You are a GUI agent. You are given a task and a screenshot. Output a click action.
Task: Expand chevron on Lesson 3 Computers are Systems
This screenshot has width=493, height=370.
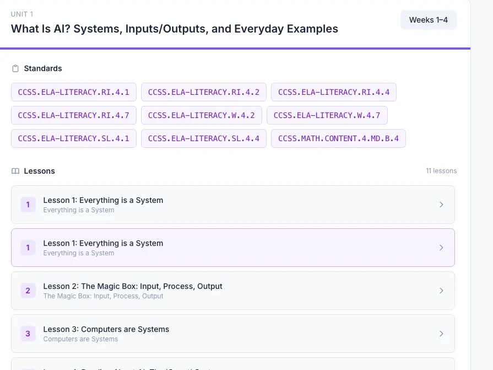(441, 334)
